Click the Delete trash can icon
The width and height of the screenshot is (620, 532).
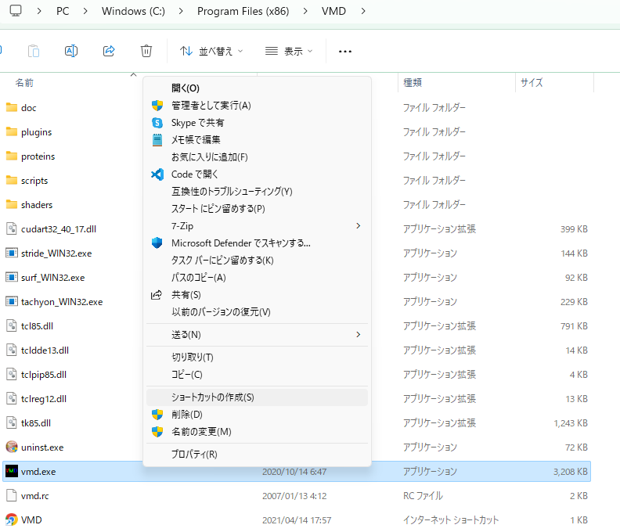(x=146, y=51)
